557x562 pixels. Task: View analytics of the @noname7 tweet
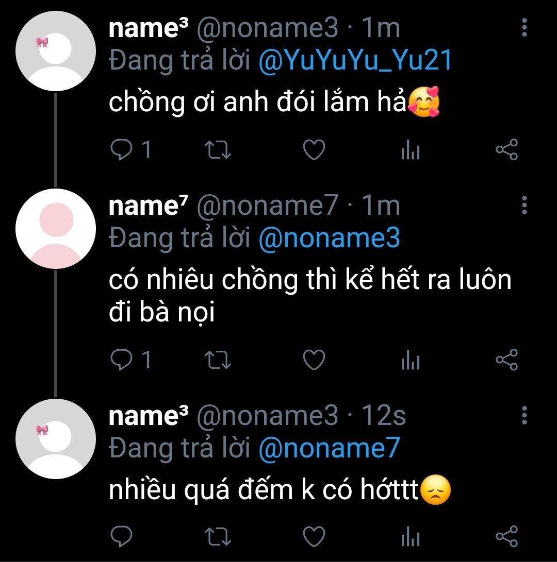410,360
